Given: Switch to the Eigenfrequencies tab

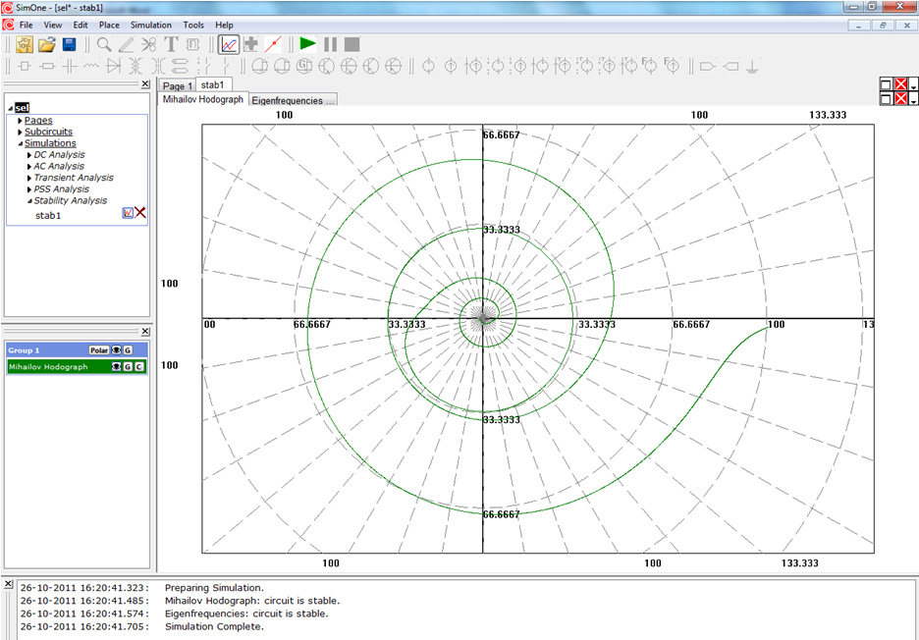Looking at the screenshot, I should coord(293,101).
